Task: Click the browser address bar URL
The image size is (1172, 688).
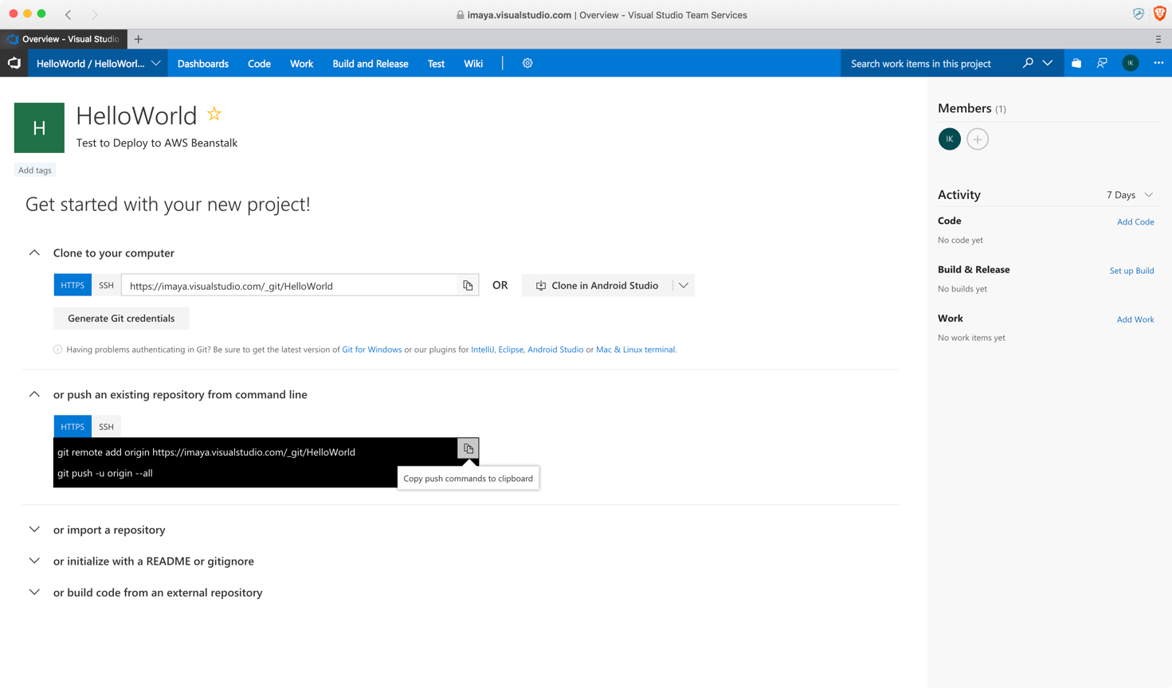Action: click(519, 14)
